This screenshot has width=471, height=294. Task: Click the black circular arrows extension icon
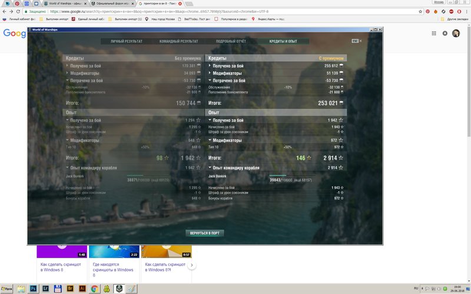(443, 11)
